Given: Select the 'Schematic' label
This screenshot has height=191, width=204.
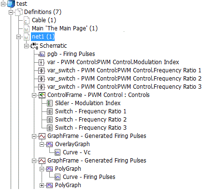Looking at the screenshot, I should (53, 46).
